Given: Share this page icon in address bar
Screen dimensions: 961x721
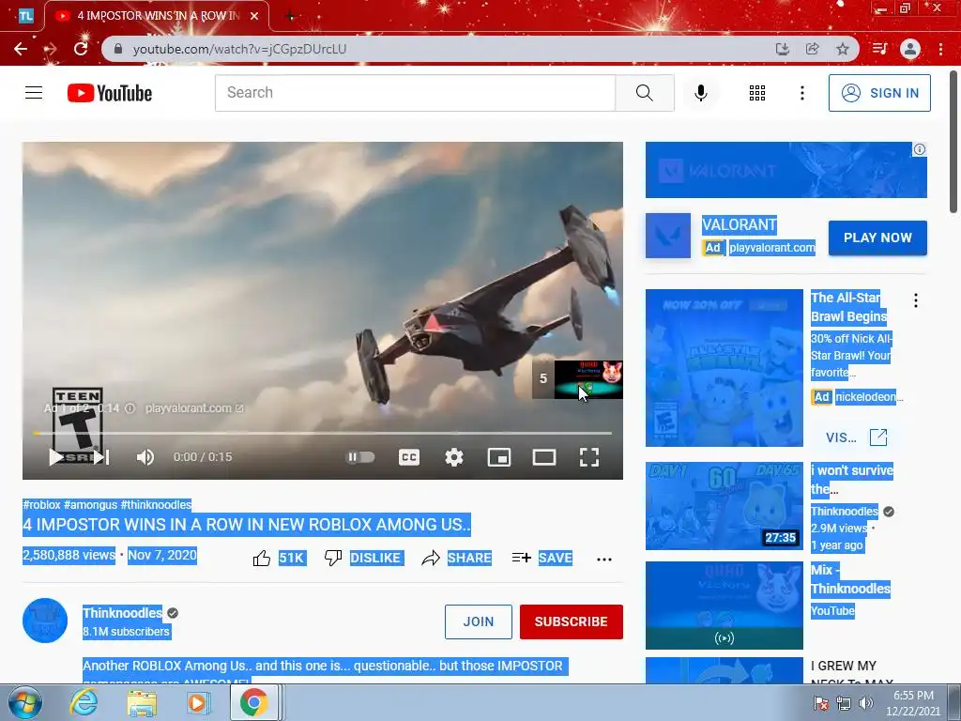Looking at the screenshot, I should (813, 49).
